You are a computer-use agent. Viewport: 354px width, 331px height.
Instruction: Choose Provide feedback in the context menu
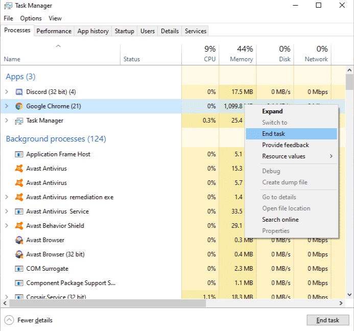click(x=291, y=145)
